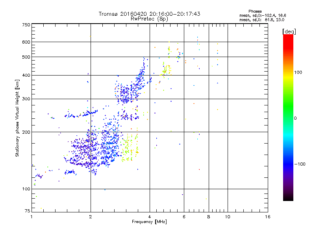Viewport: 315px width, 236px height.
Task: Click y-axis tick label '600'
Action: (26, 42)
